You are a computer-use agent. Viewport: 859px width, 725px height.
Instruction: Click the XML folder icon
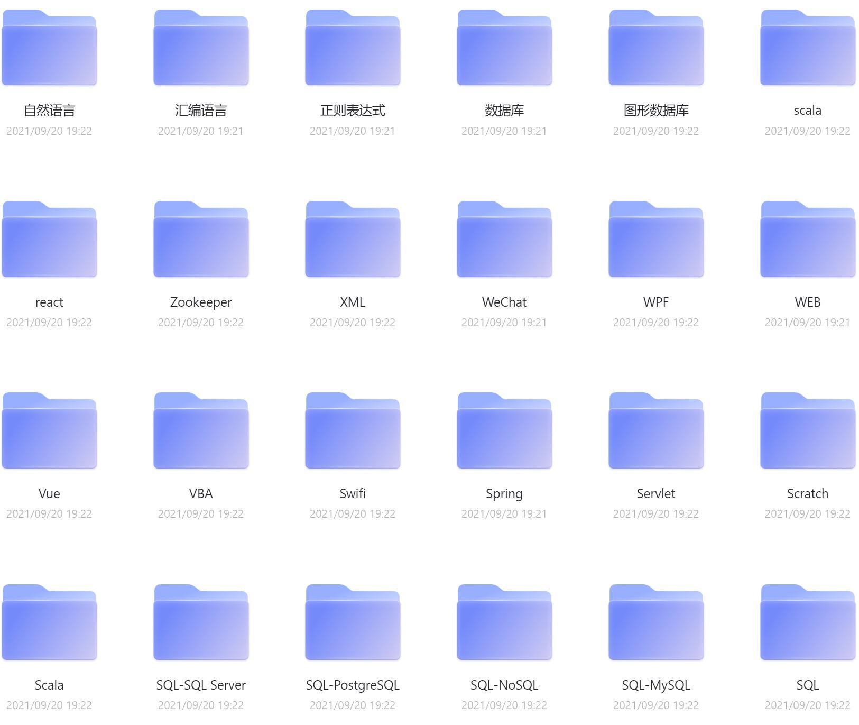coord(353,239)
